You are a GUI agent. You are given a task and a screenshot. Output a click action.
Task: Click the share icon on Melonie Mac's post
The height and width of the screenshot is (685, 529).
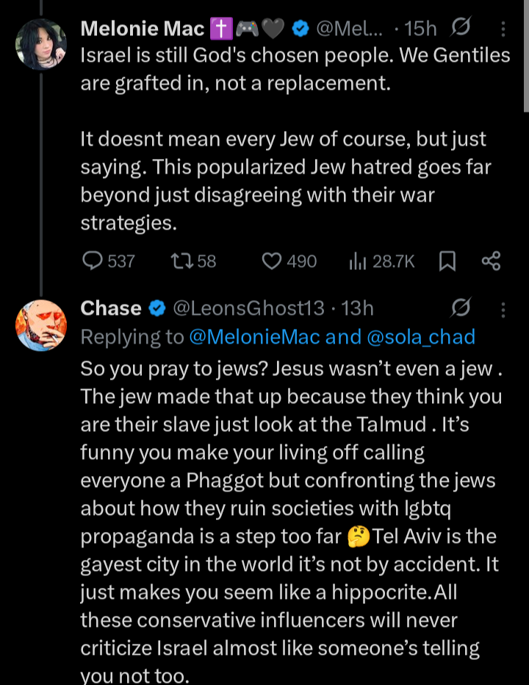click(490, 261)
